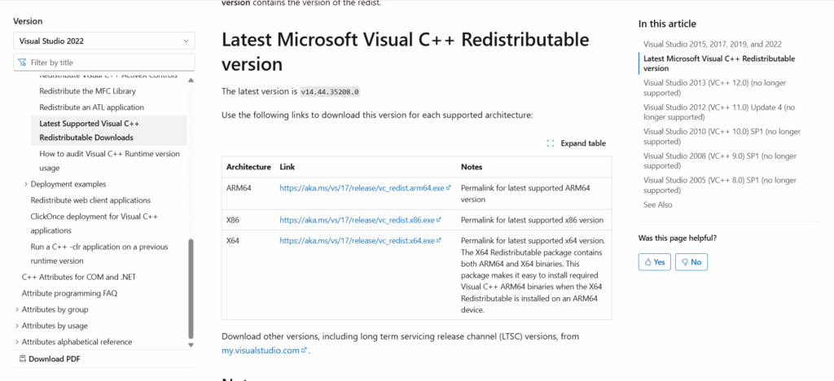
Task: Open the Visual Studio 2022 version dropdown
Action: 103,41
